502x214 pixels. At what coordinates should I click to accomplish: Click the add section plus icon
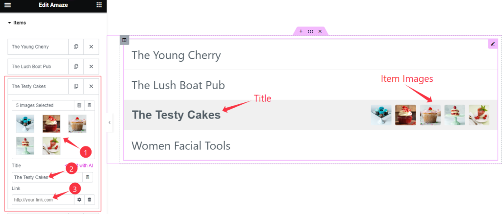point(301,31)
